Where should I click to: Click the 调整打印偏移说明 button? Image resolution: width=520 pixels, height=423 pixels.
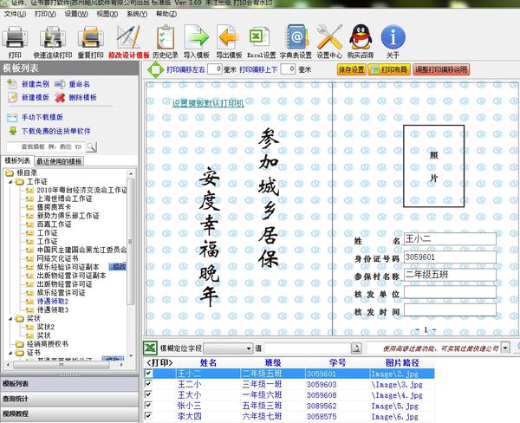click(441, 69)
